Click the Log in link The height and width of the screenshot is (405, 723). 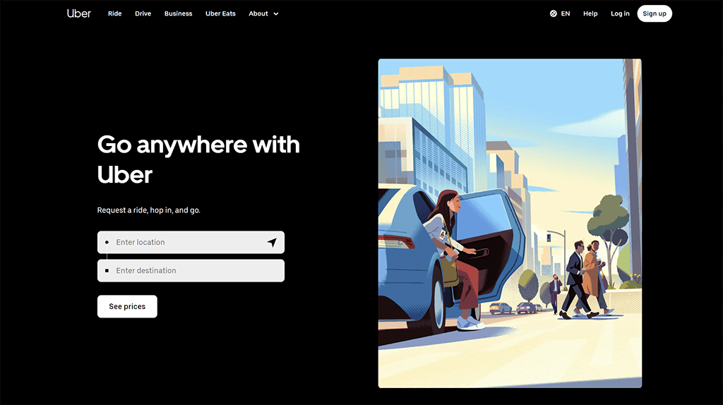tap(620, 14)
